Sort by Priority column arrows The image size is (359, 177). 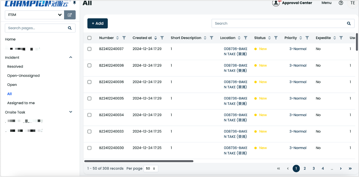tap(301, 38)
